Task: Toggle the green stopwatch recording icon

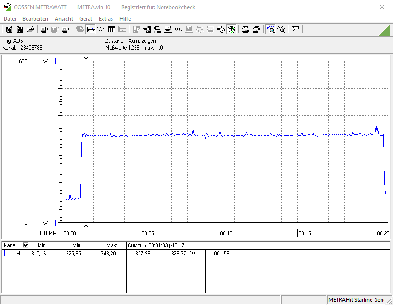Action: [231, 29]
